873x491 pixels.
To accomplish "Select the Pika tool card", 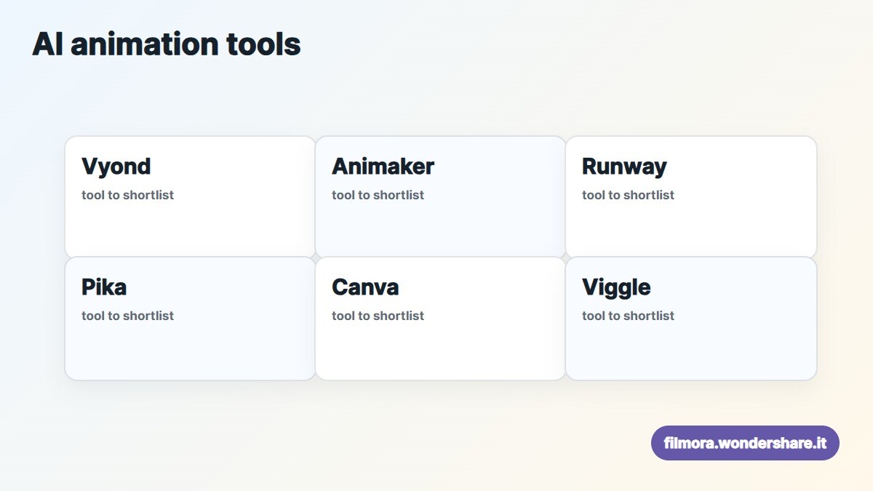I will 191,319.
